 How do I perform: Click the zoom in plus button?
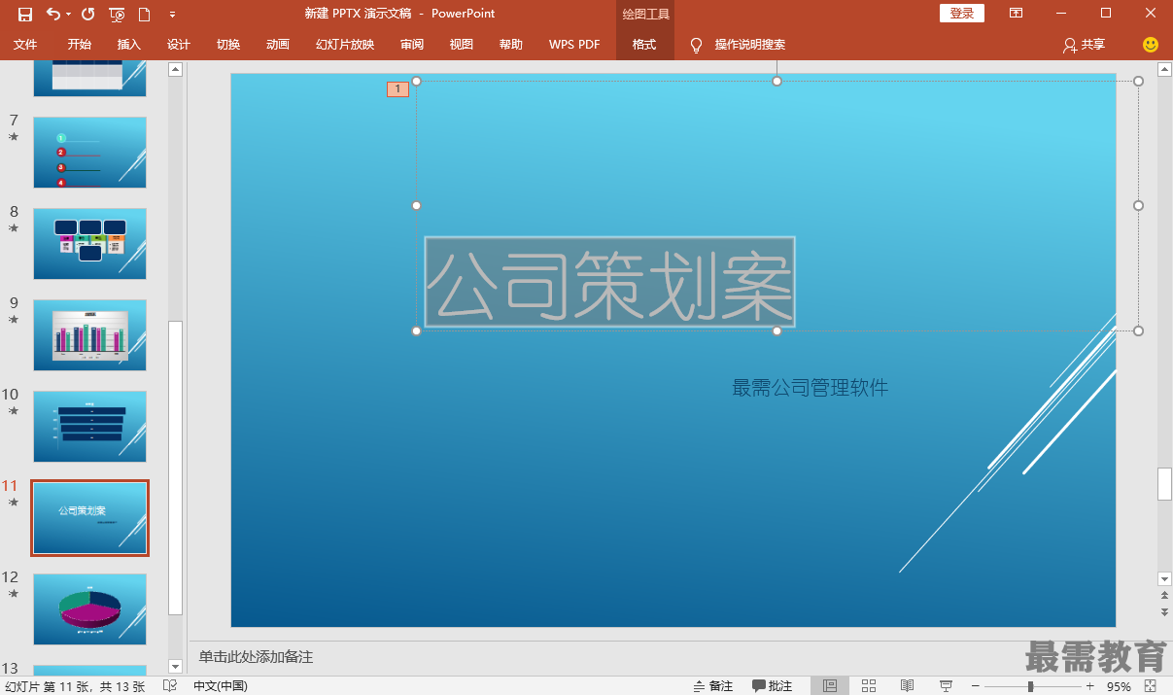pos(1090,686)
